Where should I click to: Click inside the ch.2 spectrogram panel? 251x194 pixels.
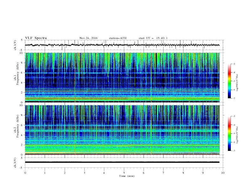[x=122, y=130]
